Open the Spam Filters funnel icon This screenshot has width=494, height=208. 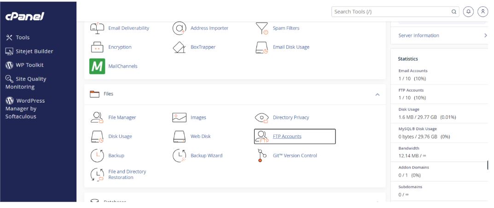pyautogui.click(x=262, y=29)
